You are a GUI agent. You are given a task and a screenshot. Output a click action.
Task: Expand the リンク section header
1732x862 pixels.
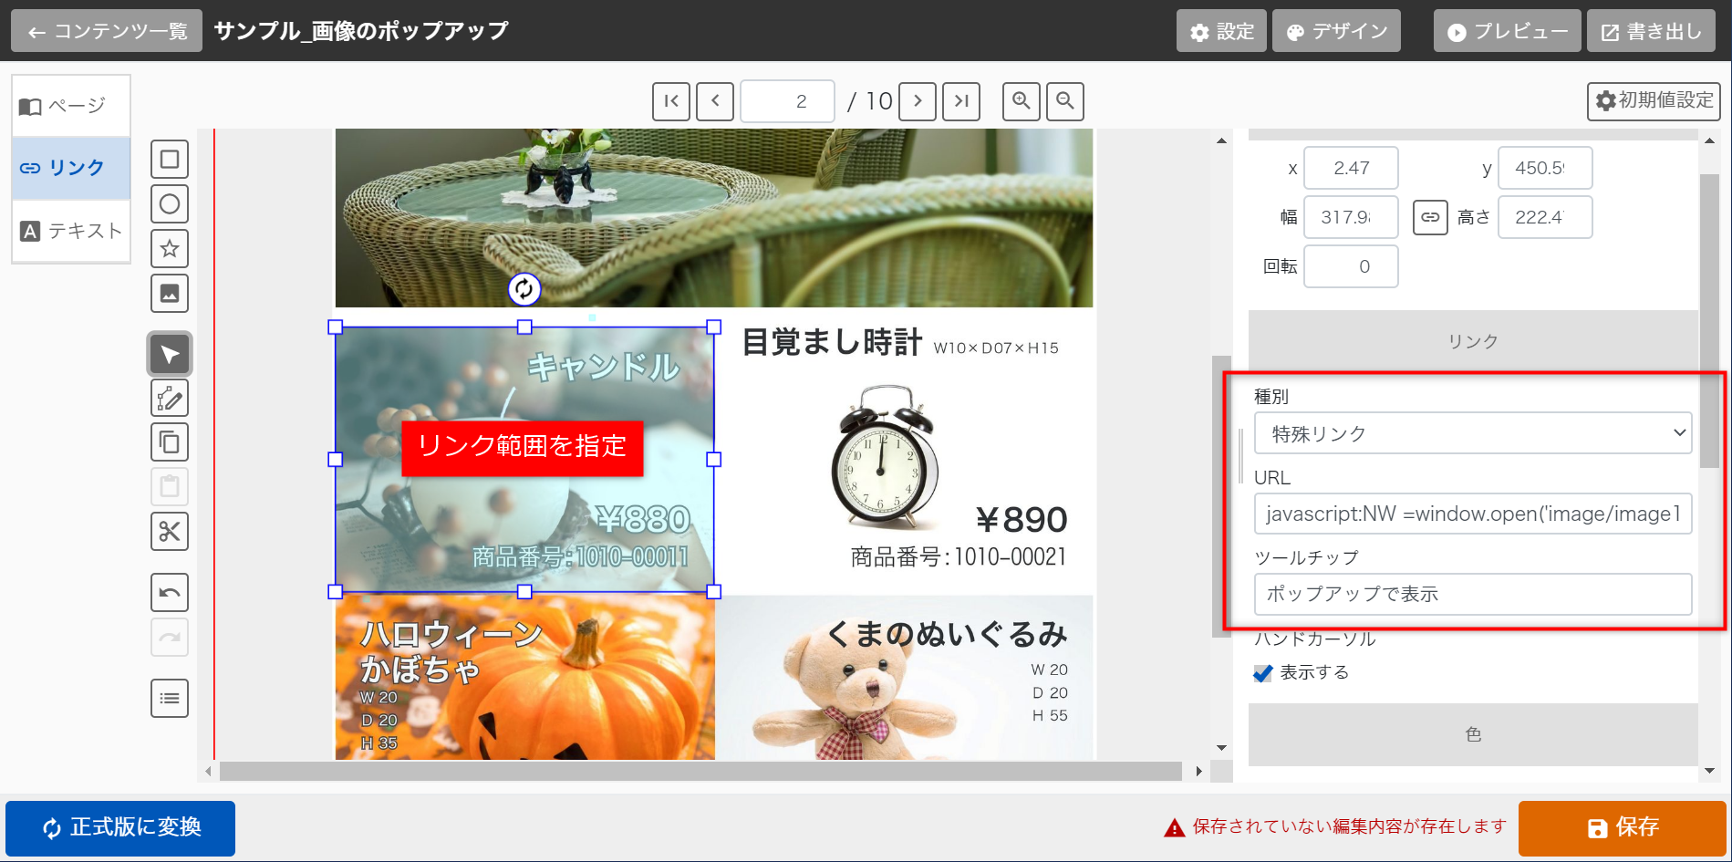point(1472,341)
